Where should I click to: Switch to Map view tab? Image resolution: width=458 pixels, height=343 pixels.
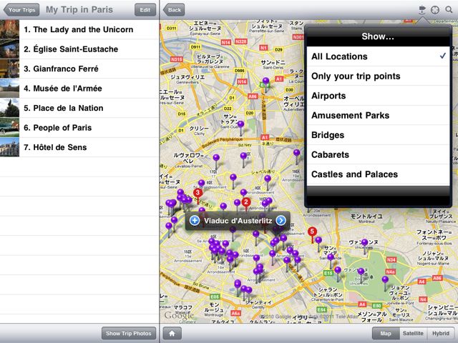[x=386, y=334]
